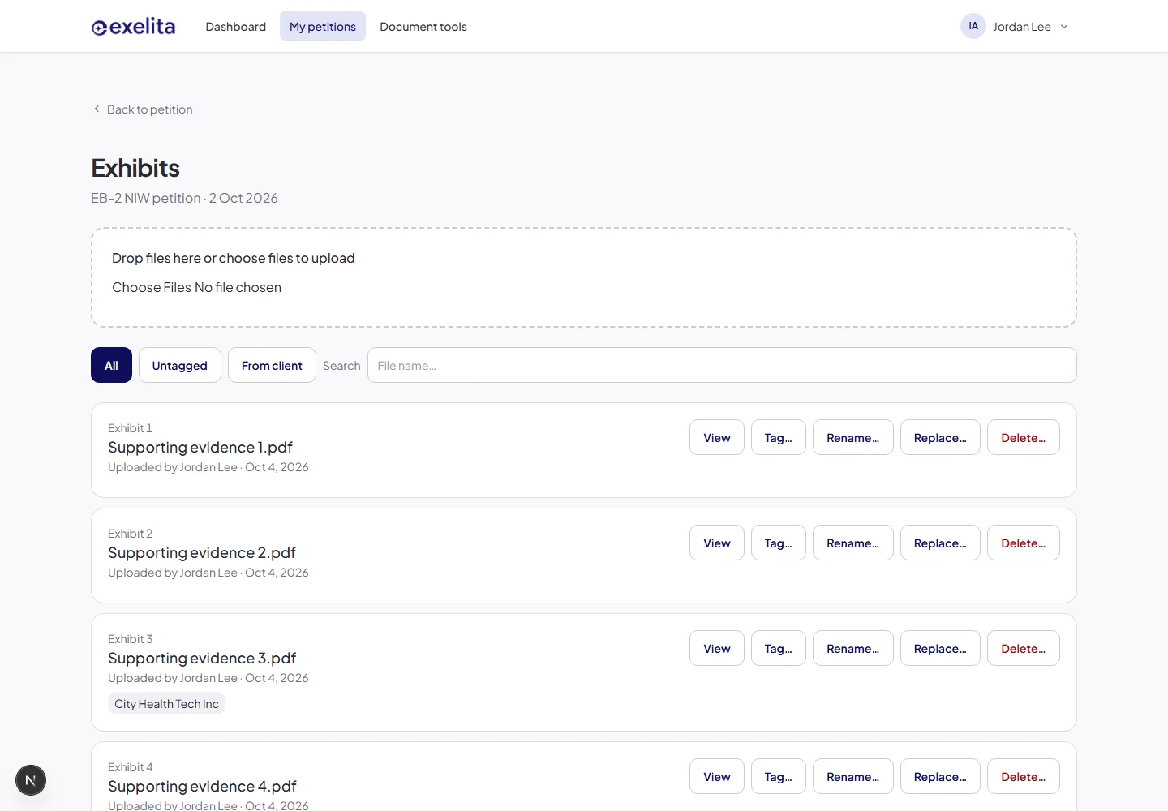View Supporting evidence 1.pdf
1168x811 pixels.
point(717,437)
